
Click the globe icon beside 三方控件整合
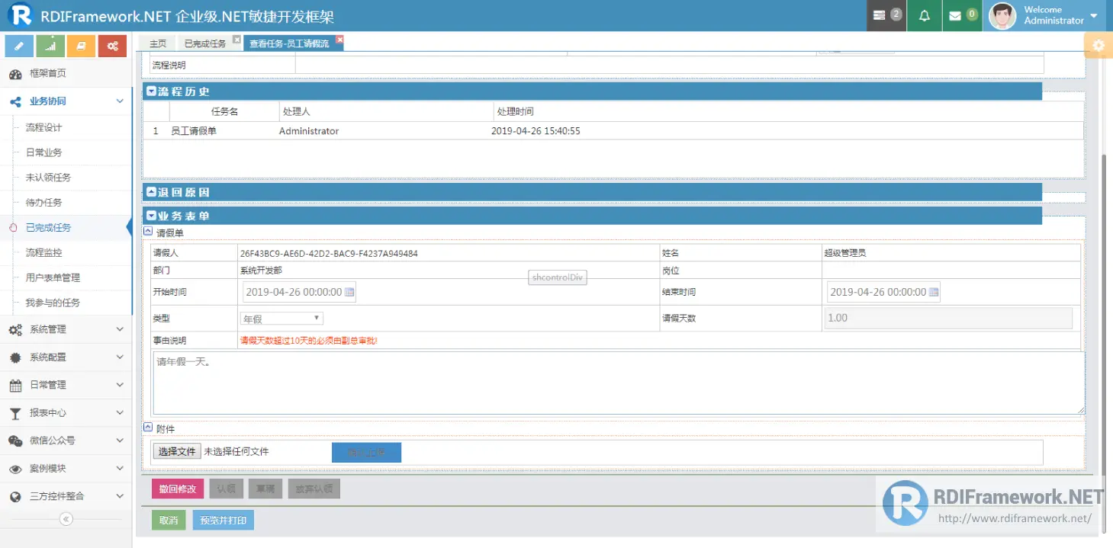point(15,496)
